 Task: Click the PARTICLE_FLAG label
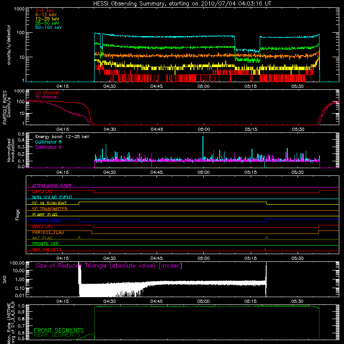48,232
